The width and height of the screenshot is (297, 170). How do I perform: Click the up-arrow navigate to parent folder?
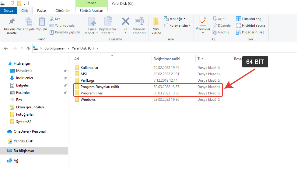[x=28, y=48]
